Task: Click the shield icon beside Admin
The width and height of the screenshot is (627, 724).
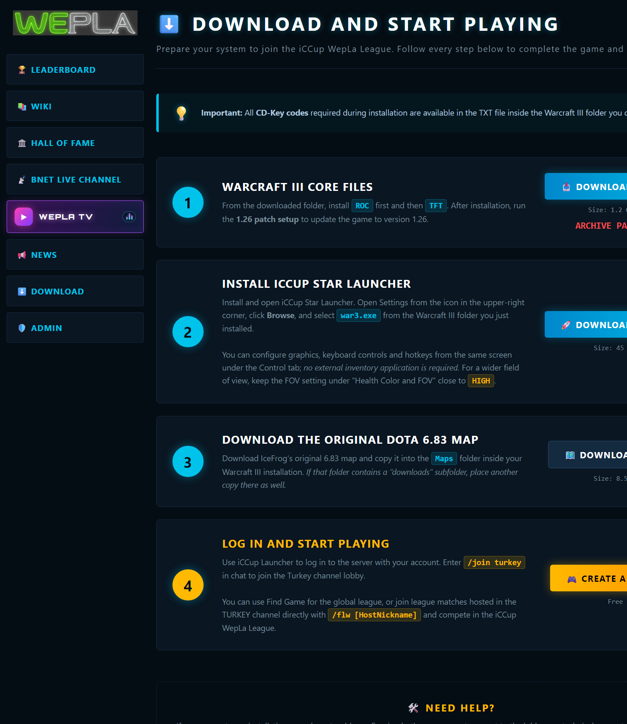Action: 22,328
